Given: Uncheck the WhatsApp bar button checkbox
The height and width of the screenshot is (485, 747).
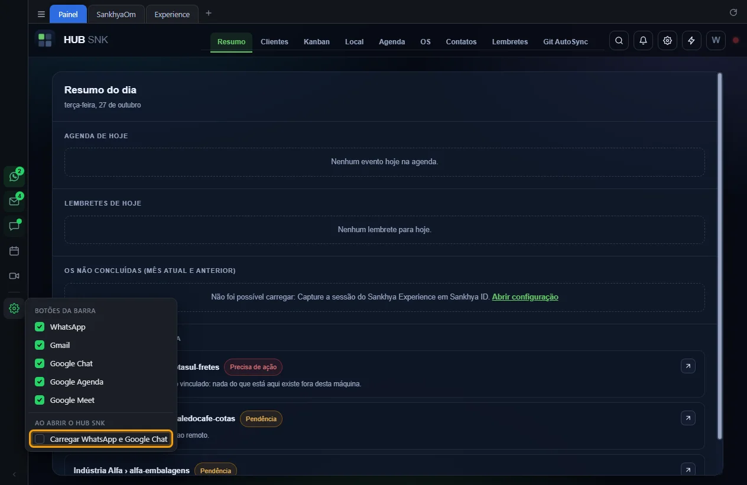Looking at the screenshot, I should (40, 327).
